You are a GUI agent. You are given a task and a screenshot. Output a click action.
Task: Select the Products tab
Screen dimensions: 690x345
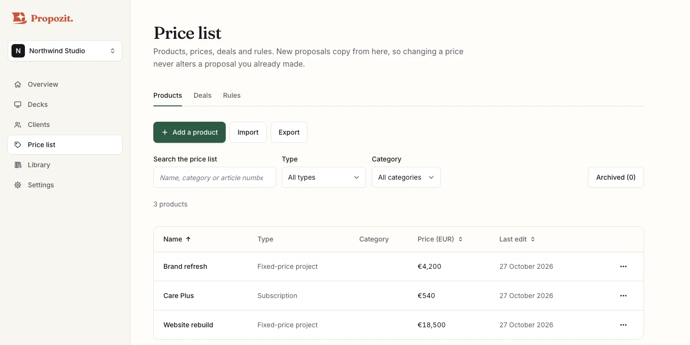(168, 95)
